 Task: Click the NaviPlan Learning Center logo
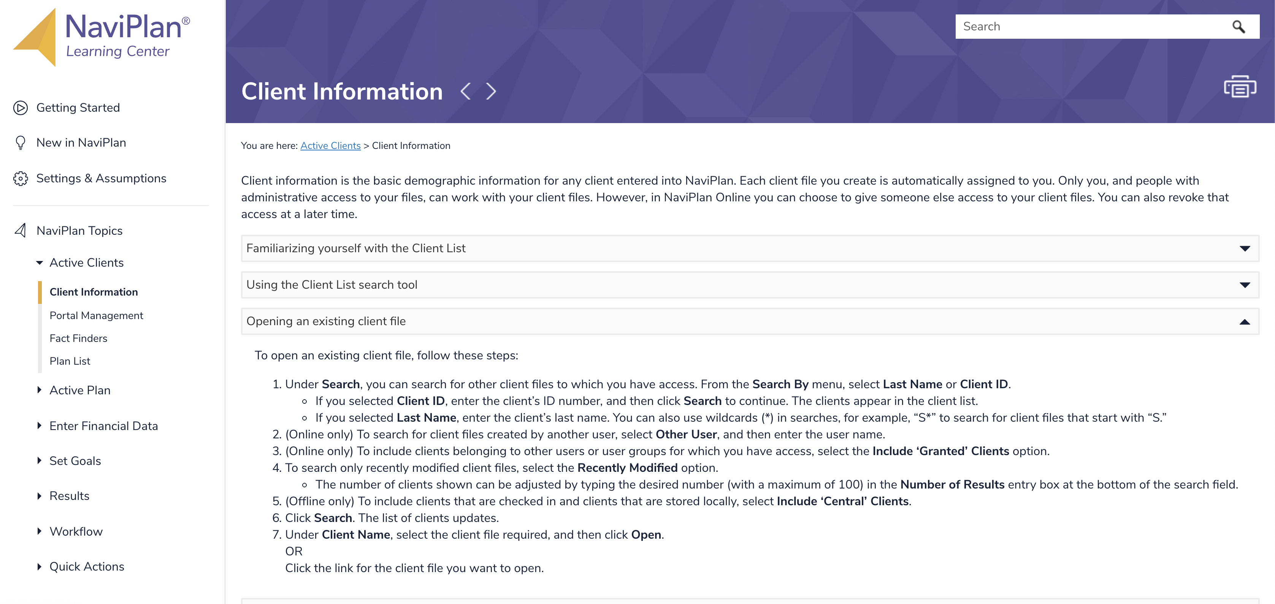[x=102, y=38]
